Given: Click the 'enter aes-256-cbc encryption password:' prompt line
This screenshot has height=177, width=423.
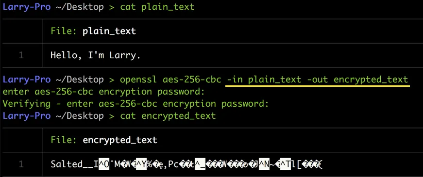Looking at the screenshot, I should 104,92.
